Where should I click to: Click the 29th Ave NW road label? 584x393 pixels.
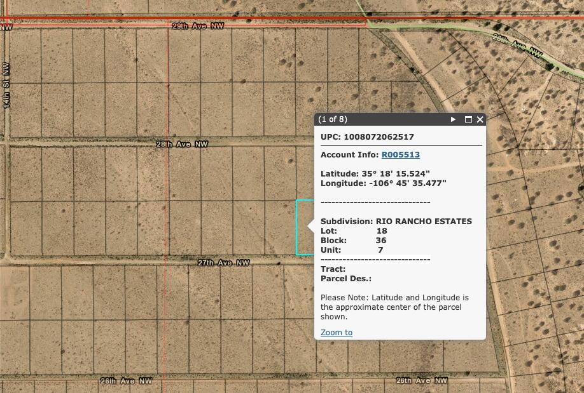(x=198, y=26)
